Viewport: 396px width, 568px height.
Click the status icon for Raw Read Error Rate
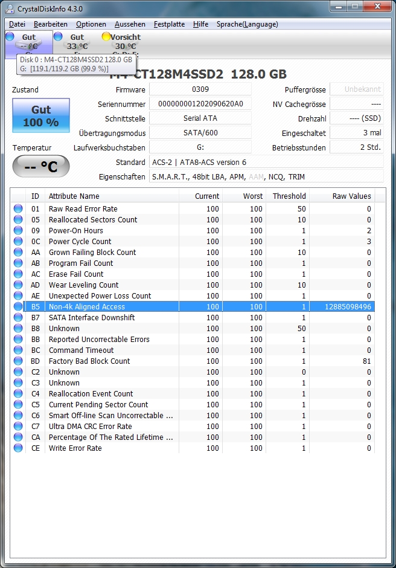[x=18, y=208]
